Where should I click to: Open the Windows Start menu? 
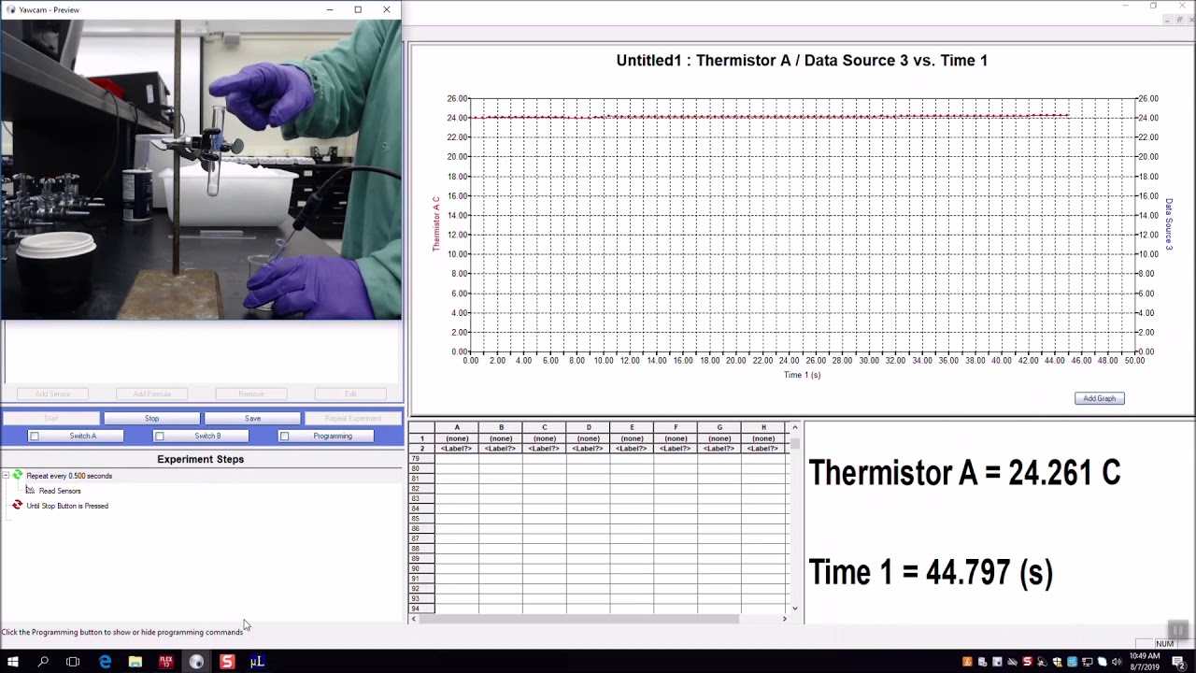tap(13, 662)
